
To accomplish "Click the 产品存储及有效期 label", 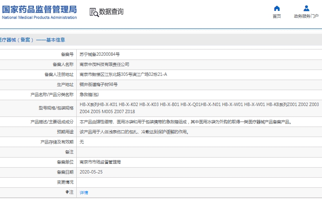I will coord(57,142).
